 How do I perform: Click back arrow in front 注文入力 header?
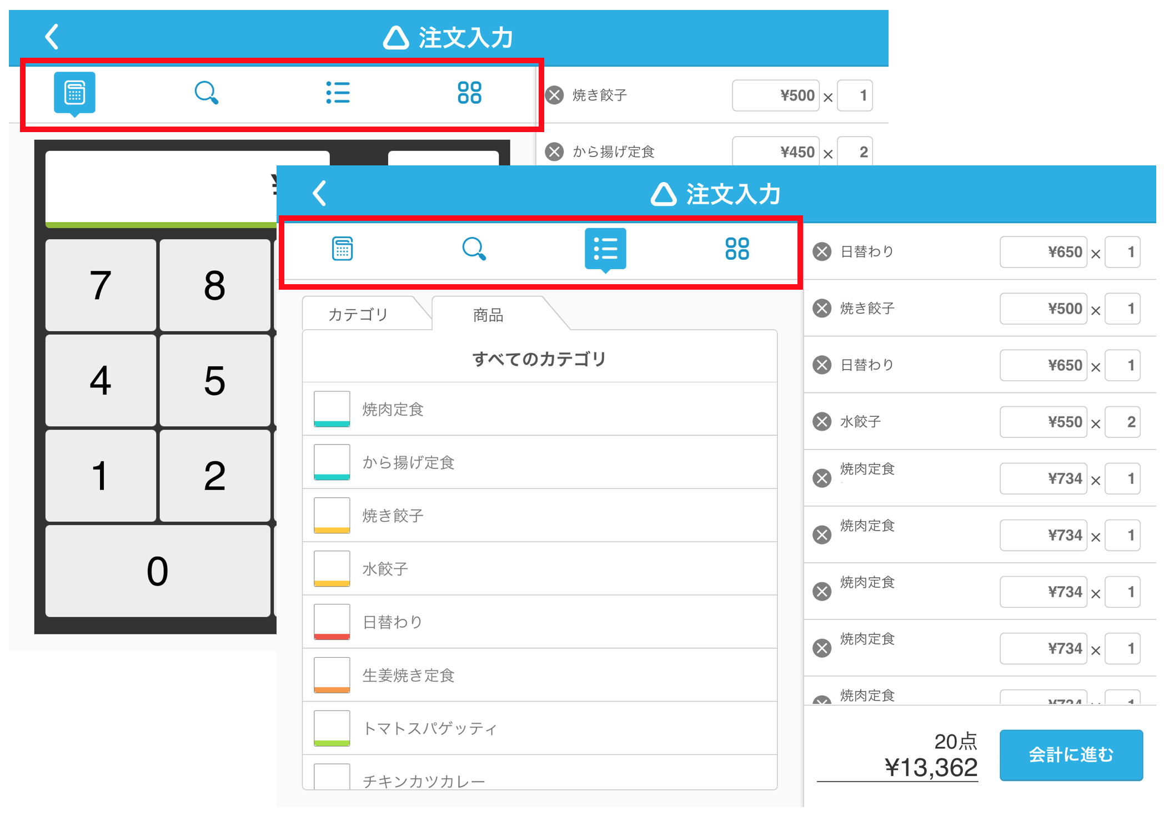pos(319,193)
